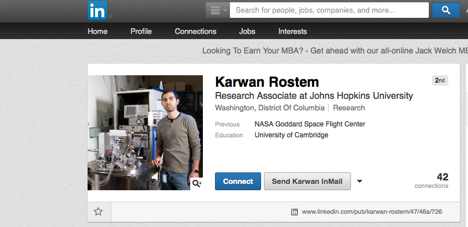
Task: Open University of Cambridge education link
Action: 291,135
